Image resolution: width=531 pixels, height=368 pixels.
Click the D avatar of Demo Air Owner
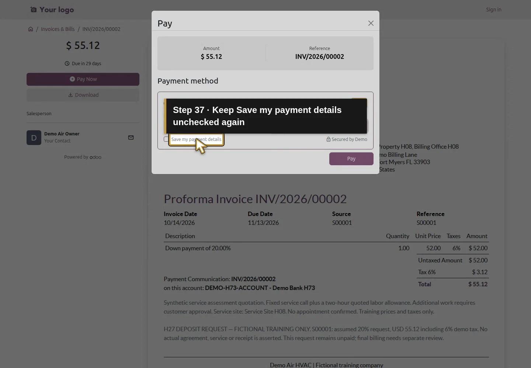coord(34,138)
